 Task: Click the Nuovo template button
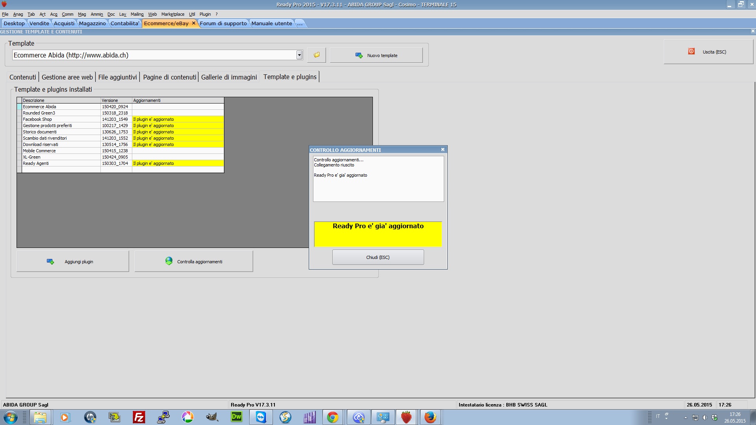coord(376,55)
